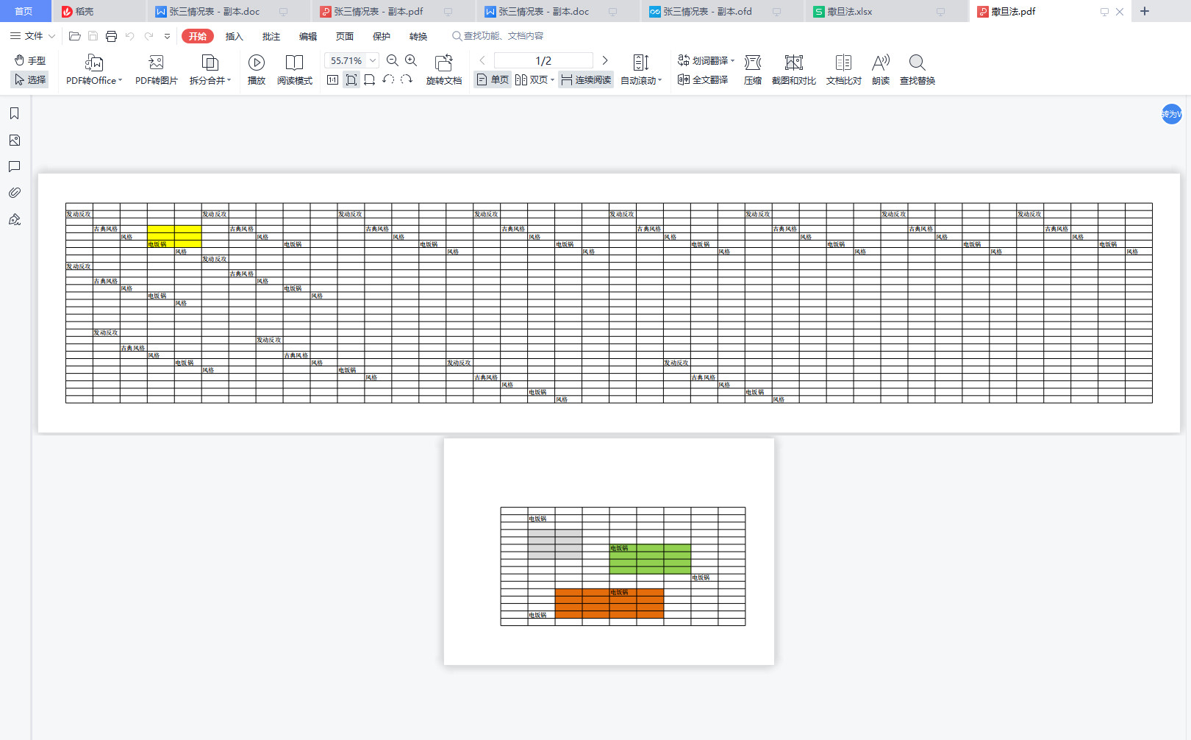
Task: Rotate view counterclockwise
Action: click(388, 79)
